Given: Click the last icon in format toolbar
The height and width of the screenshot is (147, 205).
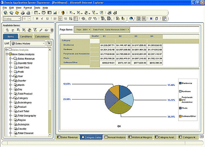Looking at the screenshot, I should (x=164, y=19).
